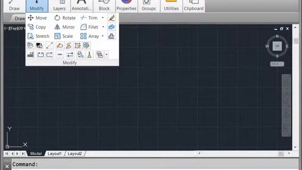Jump to first layout tab arrow

[6, 153]
